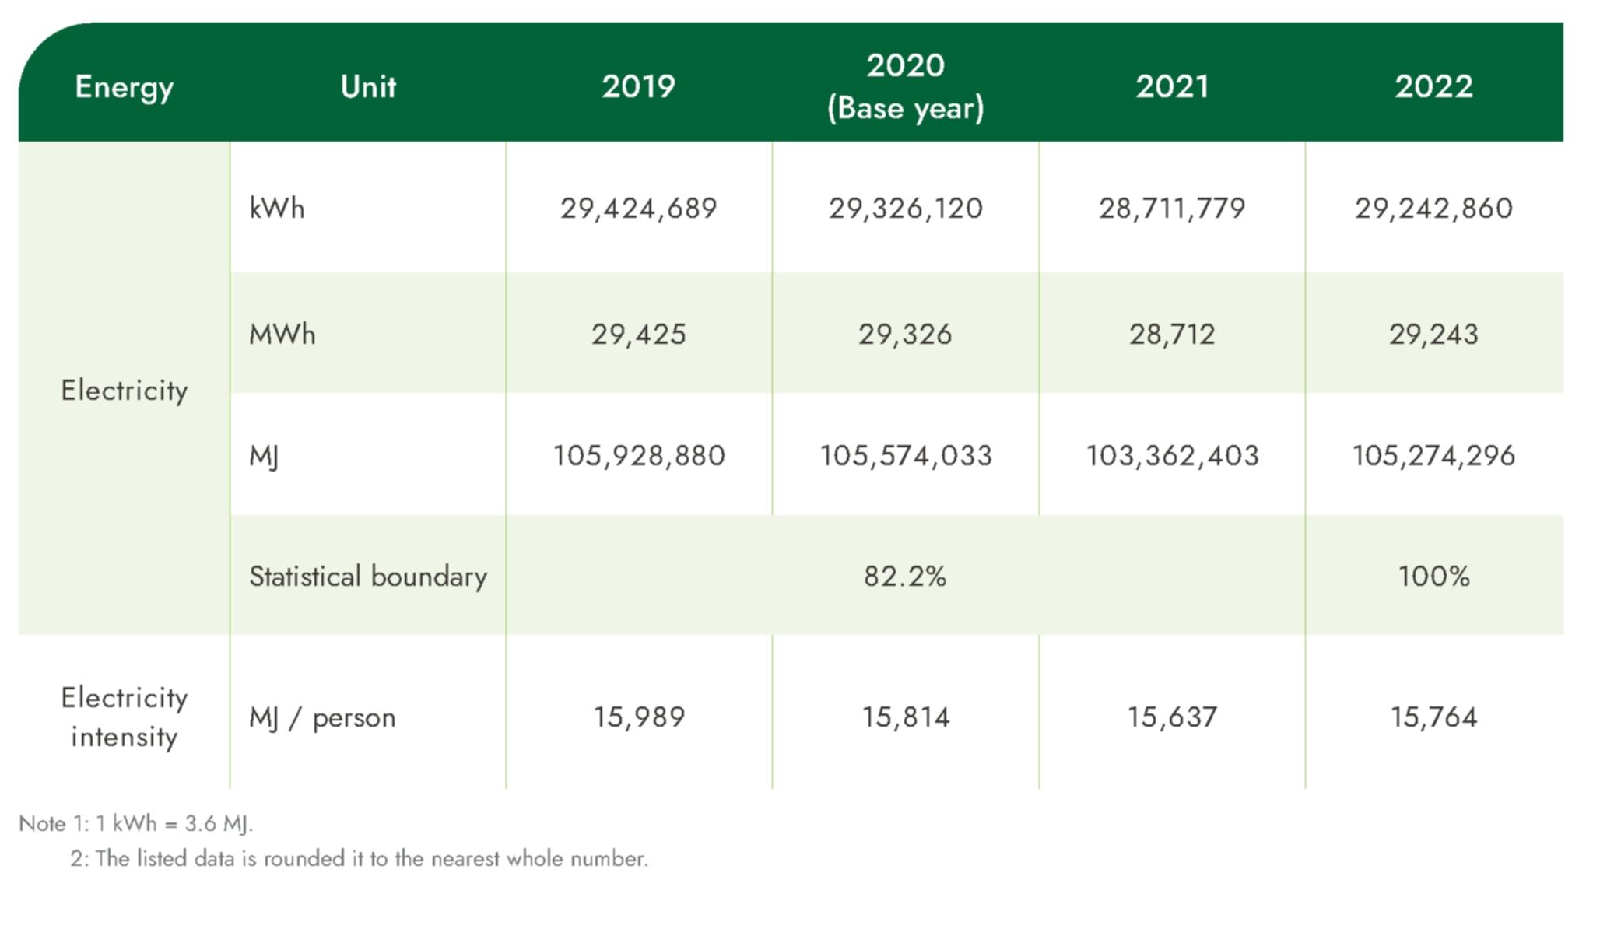1600x936 pixels.
Task: Click the 'kWh' unit cell
Action: click(x=277, y=208)
